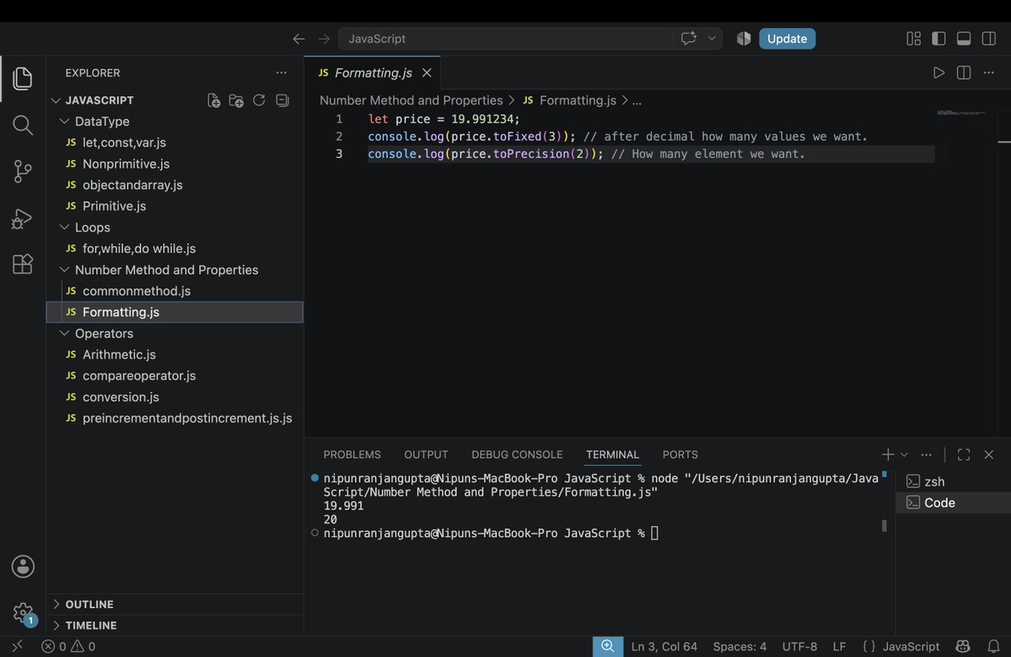
Task: Open editor more actions menu
Action: pos(988,73)
